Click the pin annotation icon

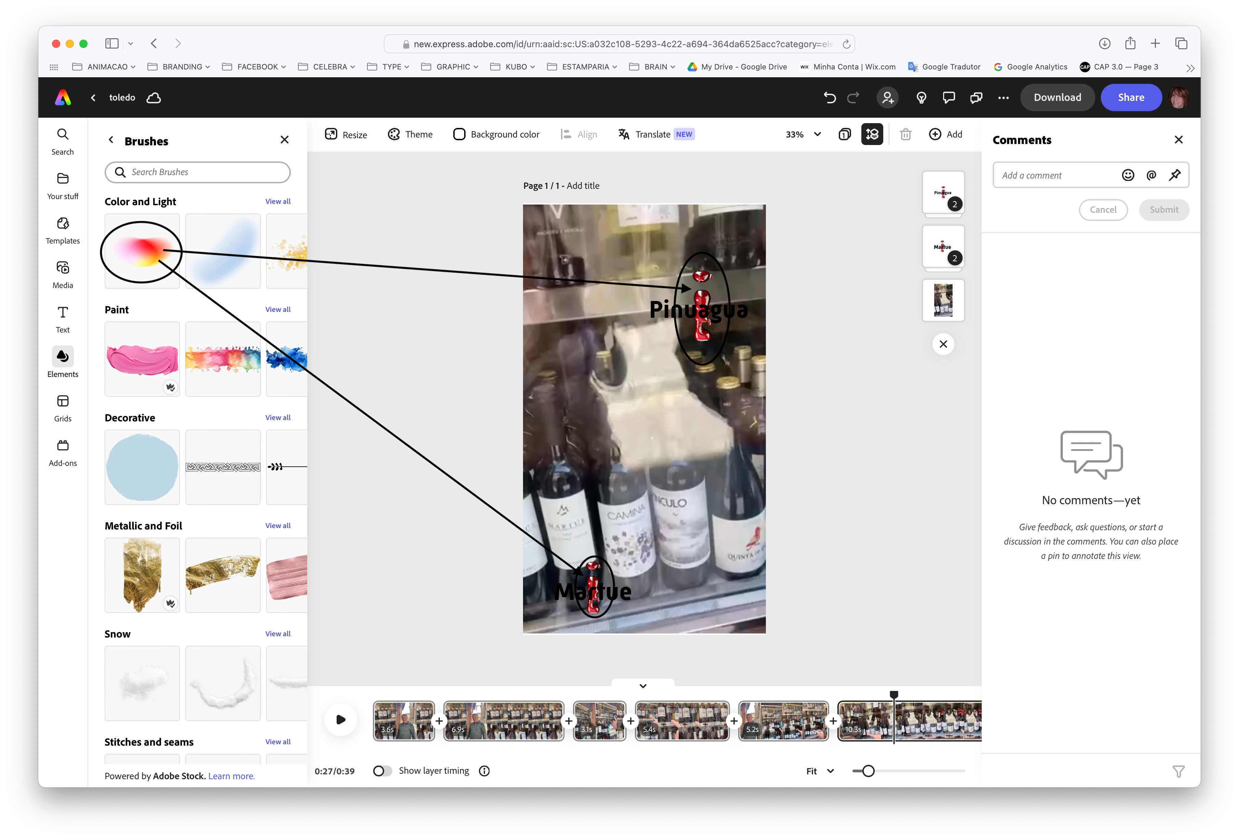(1174, 175)
